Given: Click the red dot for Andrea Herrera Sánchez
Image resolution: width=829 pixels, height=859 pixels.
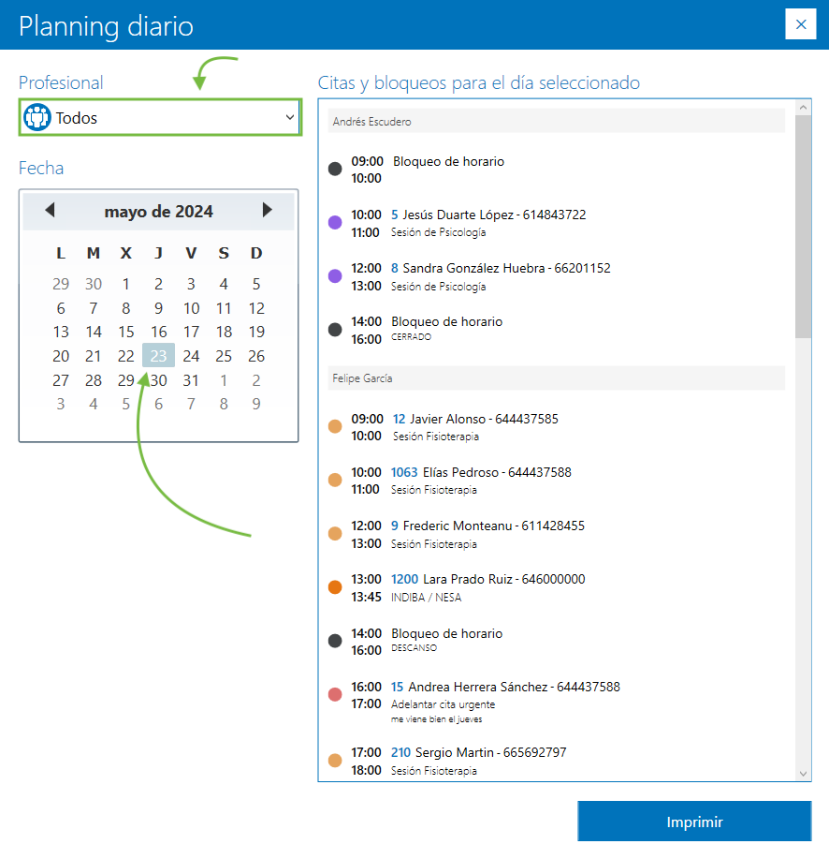Looking at the screenshot, I should coord(335,695).
